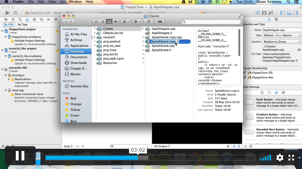Image resolution: width=302 pixels, height=169 pixels.
Task: Open Notification Center icon
Action: (x=296, y=2)
